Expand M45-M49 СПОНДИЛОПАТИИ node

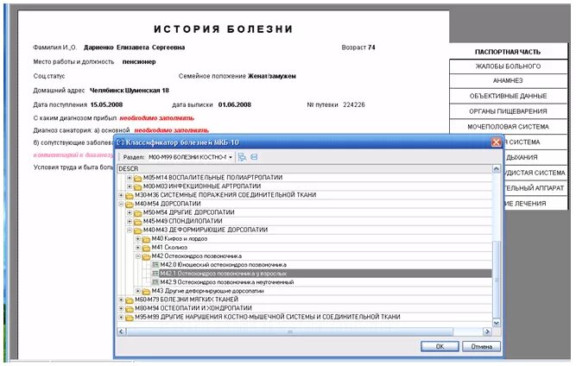coord(130,221)
